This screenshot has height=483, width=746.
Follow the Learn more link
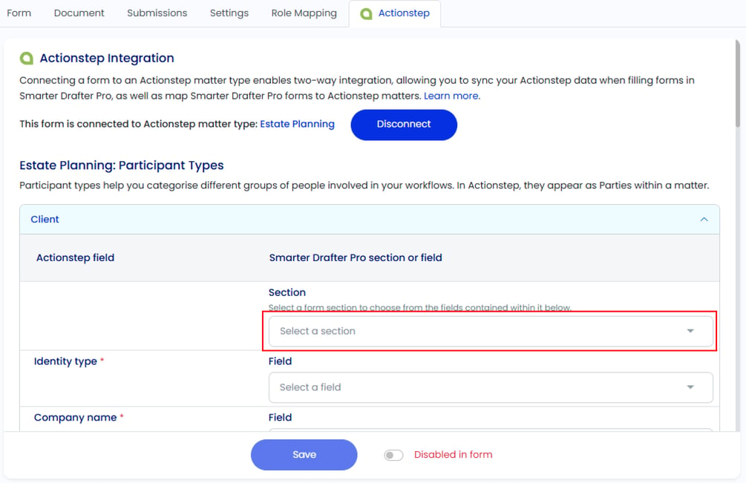(x=451, y=96)
